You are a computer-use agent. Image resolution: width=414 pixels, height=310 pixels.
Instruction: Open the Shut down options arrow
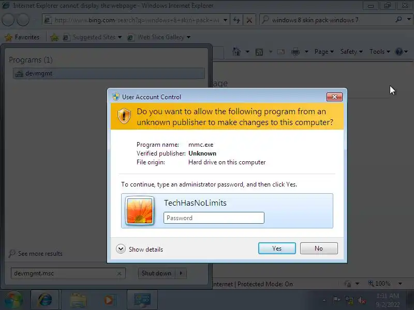(x=181, y=273)
